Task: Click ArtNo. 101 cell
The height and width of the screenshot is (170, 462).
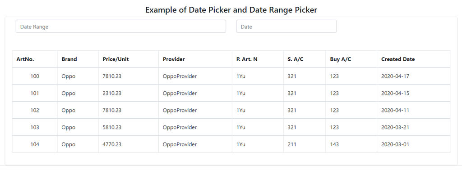Action: pos(35,94)
